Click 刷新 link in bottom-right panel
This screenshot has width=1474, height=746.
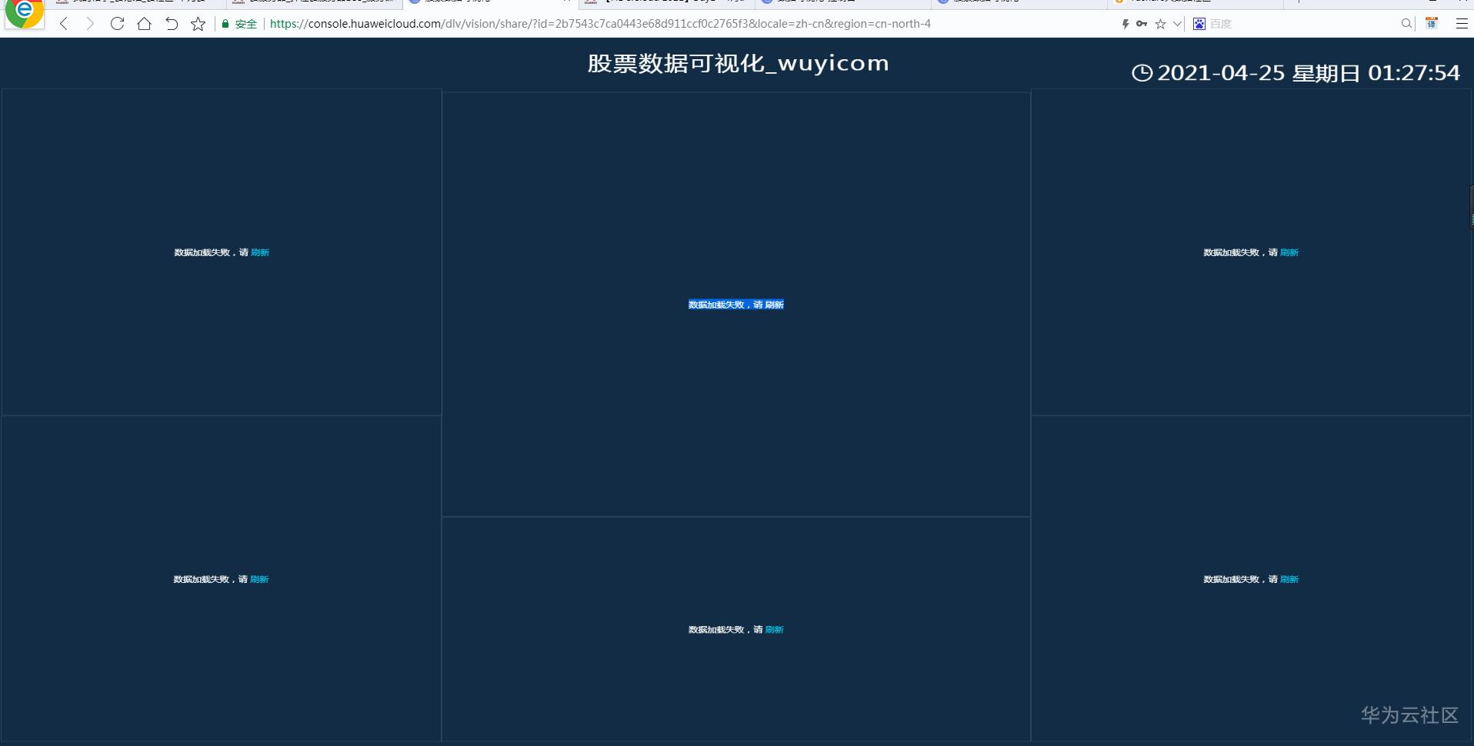point(1289,579)
